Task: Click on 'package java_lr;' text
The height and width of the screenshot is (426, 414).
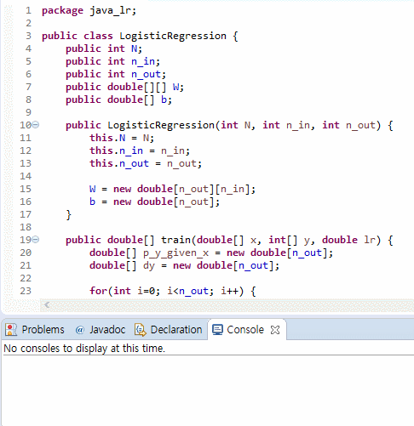Action: click(89, 11)
